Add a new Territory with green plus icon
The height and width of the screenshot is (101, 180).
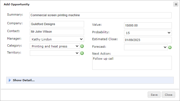click(82, 53)
